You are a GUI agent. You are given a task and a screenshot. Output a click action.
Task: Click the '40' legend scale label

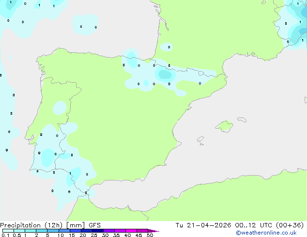click(x=127, y=235)
